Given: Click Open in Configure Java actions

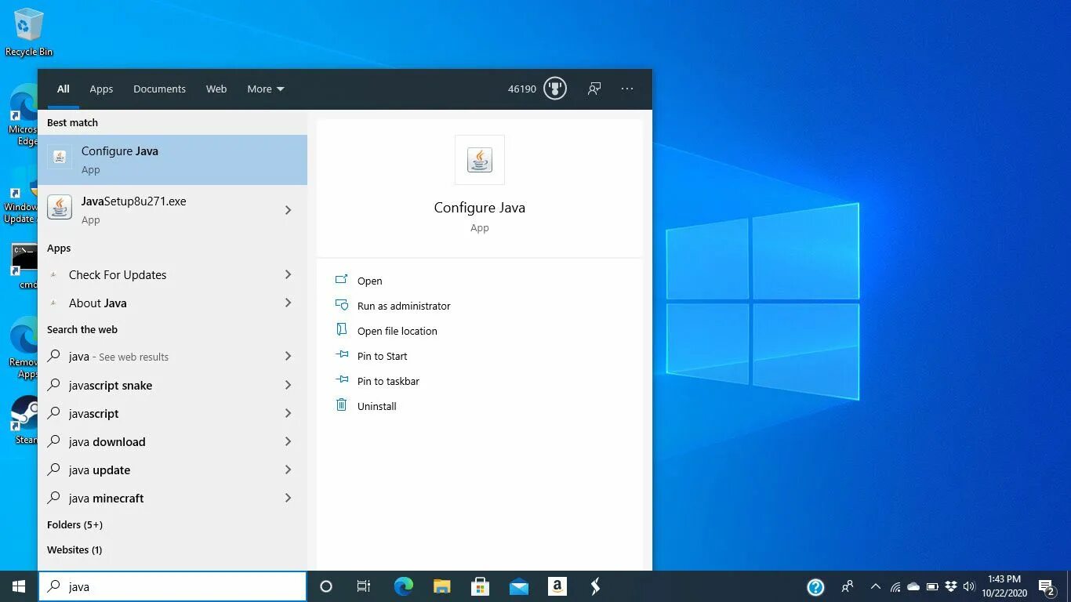Looking at the screenshot, I should 369,281.
